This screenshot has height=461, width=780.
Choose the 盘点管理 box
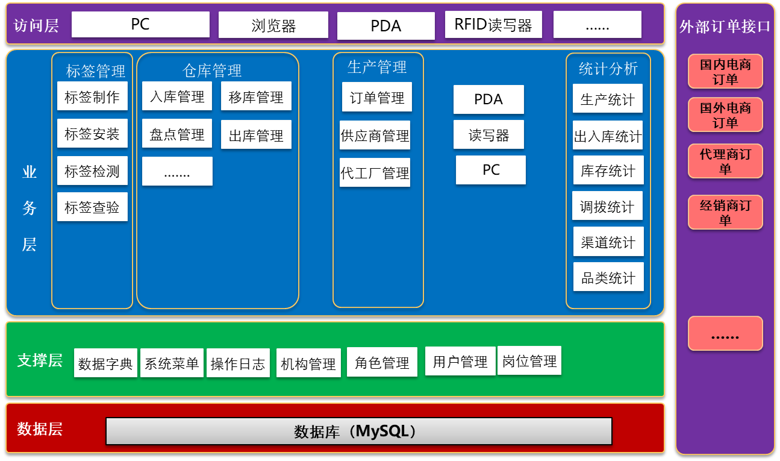pyautogui.click(x=177, y=134)
